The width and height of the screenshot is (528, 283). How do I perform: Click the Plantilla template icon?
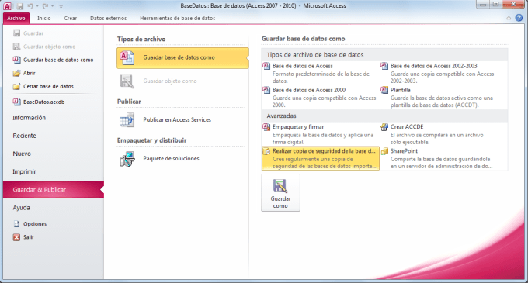pyautogui.click(x=384, y=90)
